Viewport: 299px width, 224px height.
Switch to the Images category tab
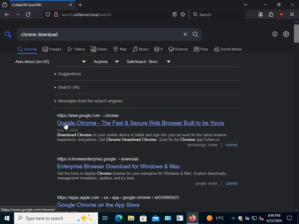coord(52,49)
